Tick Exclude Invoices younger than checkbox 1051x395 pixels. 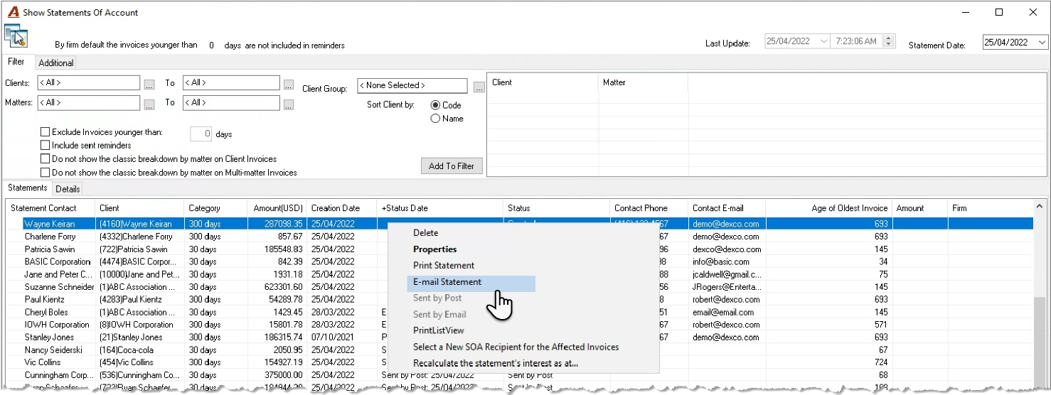pyautogui.click(x=46, y=132)
